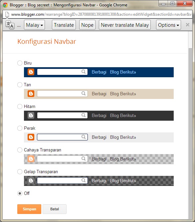Click Blog Berikut link in the Biru navbar
The width and height of the screenshot is (195, 222).
123,72
